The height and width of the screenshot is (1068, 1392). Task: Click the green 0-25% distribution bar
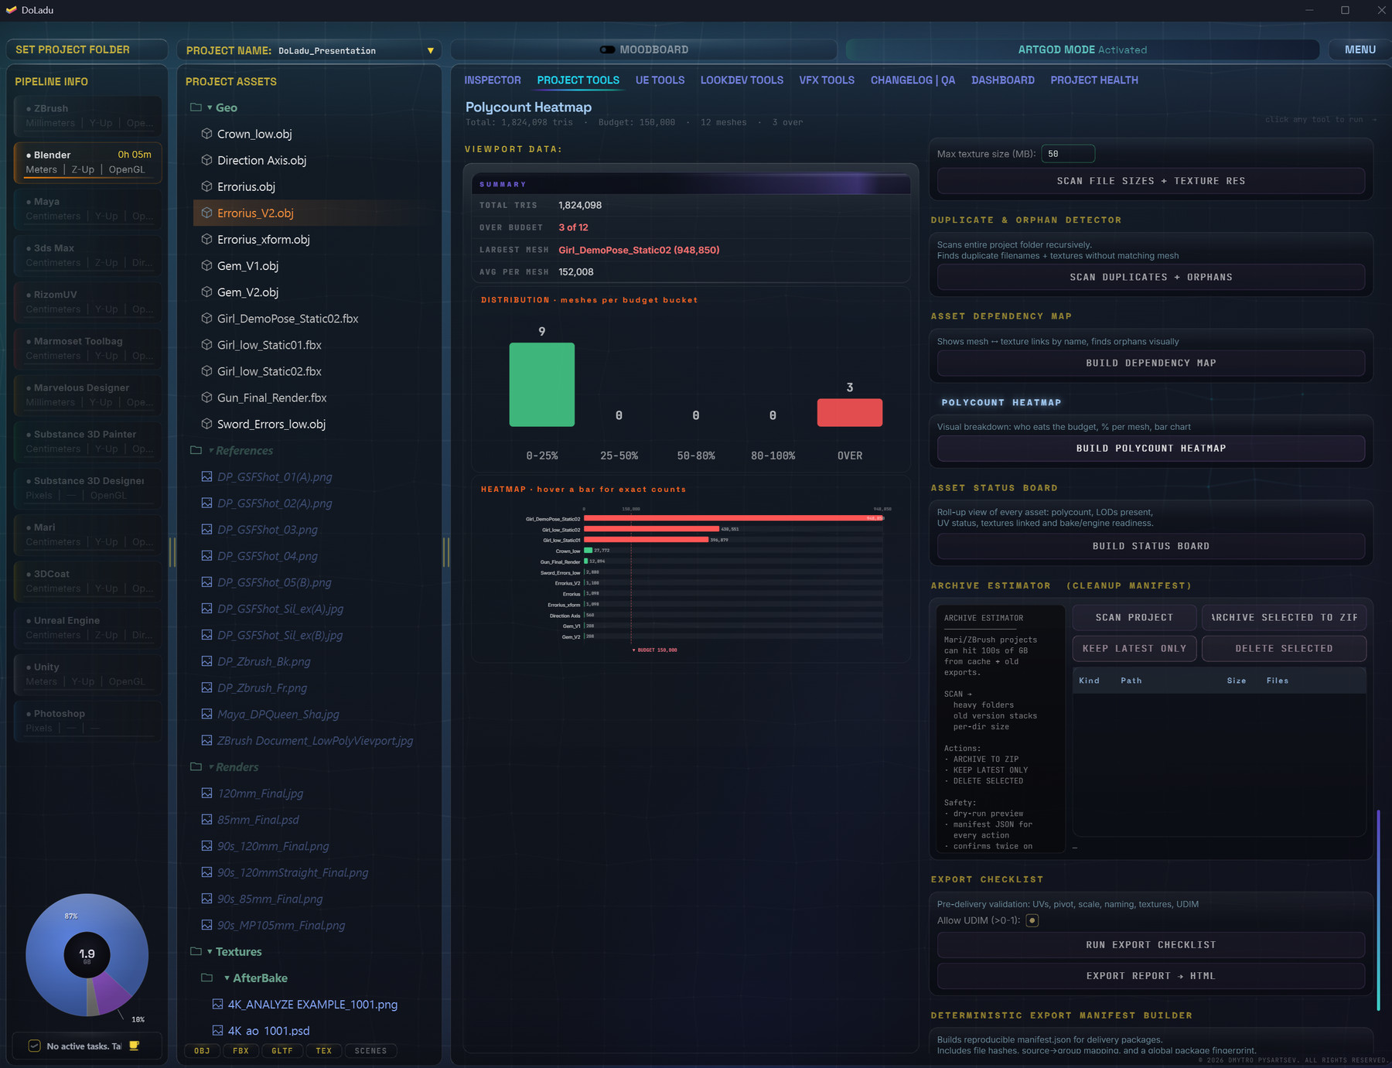click(541, 384)
